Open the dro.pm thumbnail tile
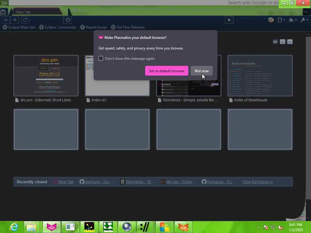 coord(46,76)
